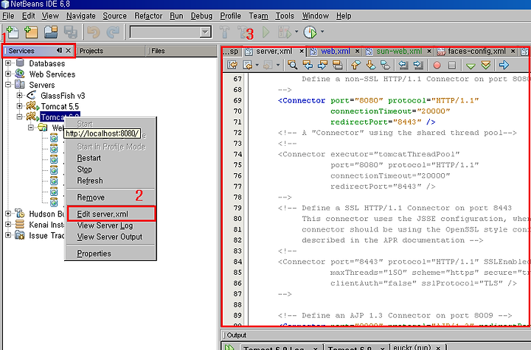This screenshot has height=350, width=531.
Task: Click the blue right arrow editor icon
Action: pyautogui.click(x=504, y=65)
